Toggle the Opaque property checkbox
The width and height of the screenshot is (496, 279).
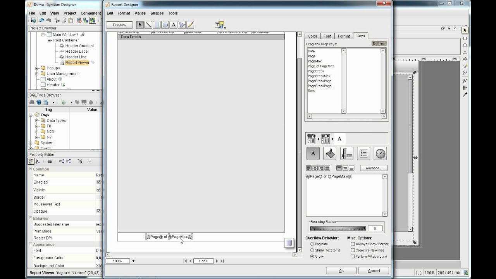[x=98, y=211]
